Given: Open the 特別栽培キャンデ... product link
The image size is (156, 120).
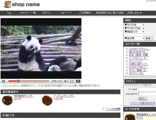Looking at the screenshot, I should (x=24, y=96).
